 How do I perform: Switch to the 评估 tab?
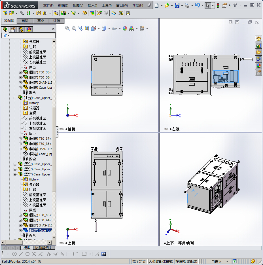tap(57, 21)
